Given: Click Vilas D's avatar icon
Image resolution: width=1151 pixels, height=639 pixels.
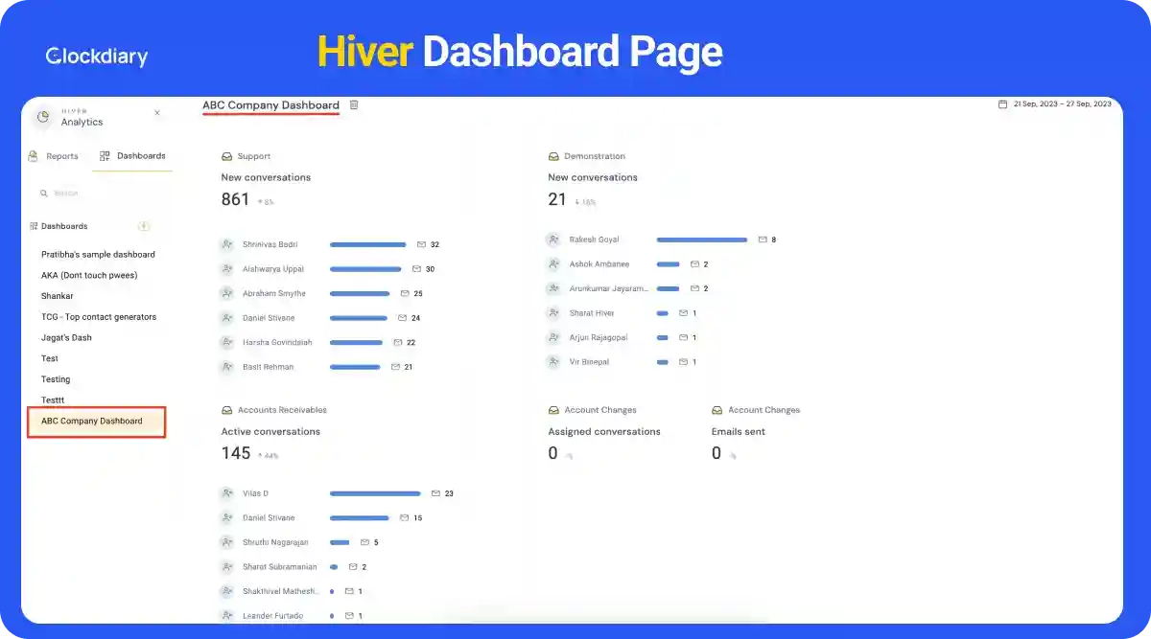Looking at the screenshot, I should [227, 493].
